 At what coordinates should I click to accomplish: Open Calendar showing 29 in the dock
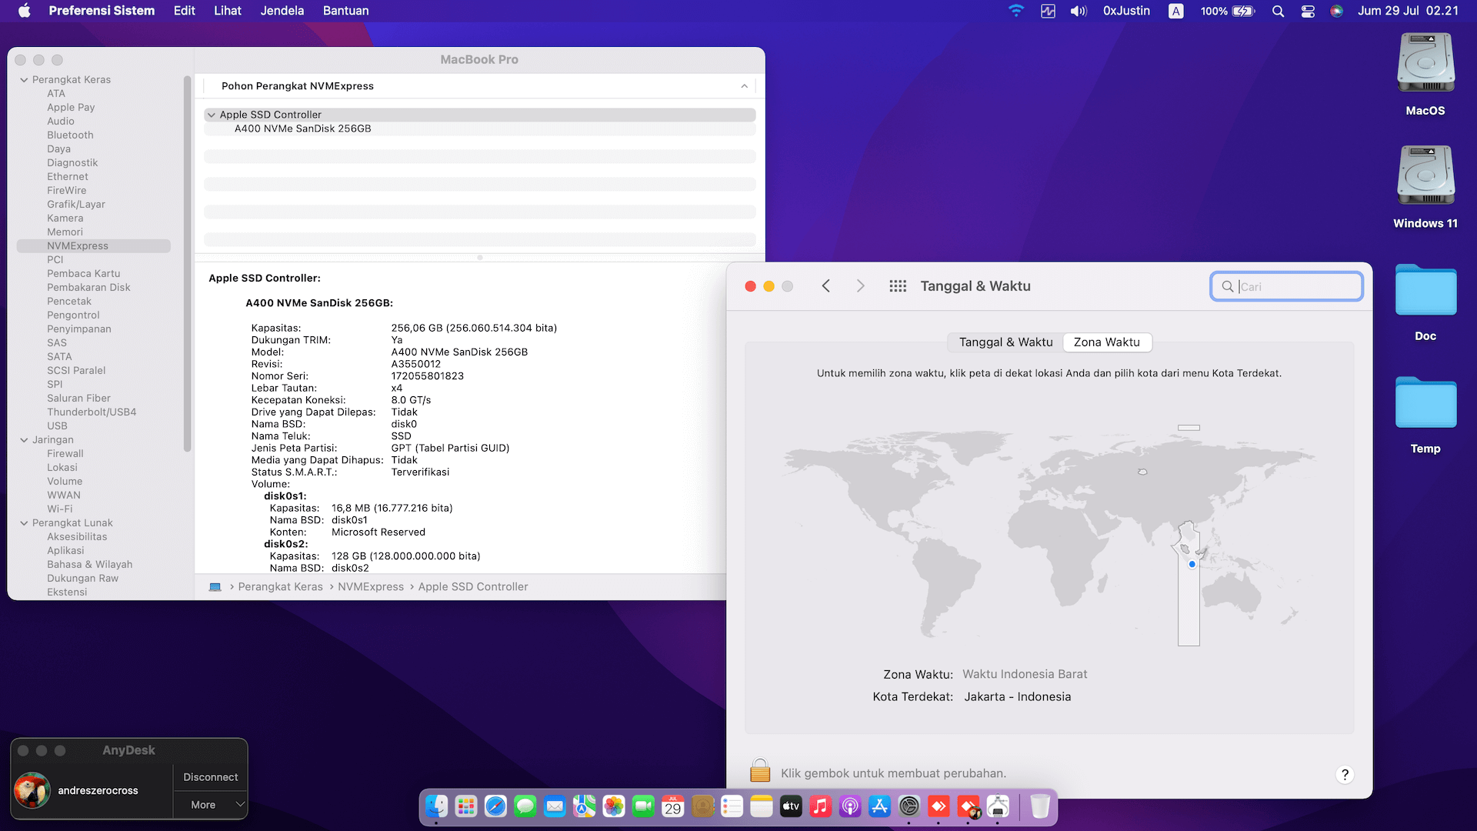(x=673, y=806)
